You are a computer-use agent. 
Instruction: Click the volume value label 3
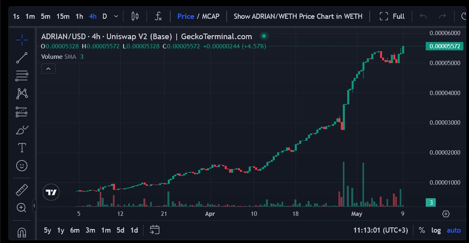pyautogui.click(x=431, y=202)
